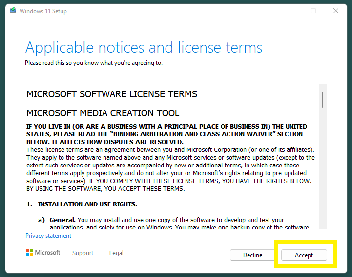Open the Legal link
The width and height of the screenshot is (352, 277).
116,253
